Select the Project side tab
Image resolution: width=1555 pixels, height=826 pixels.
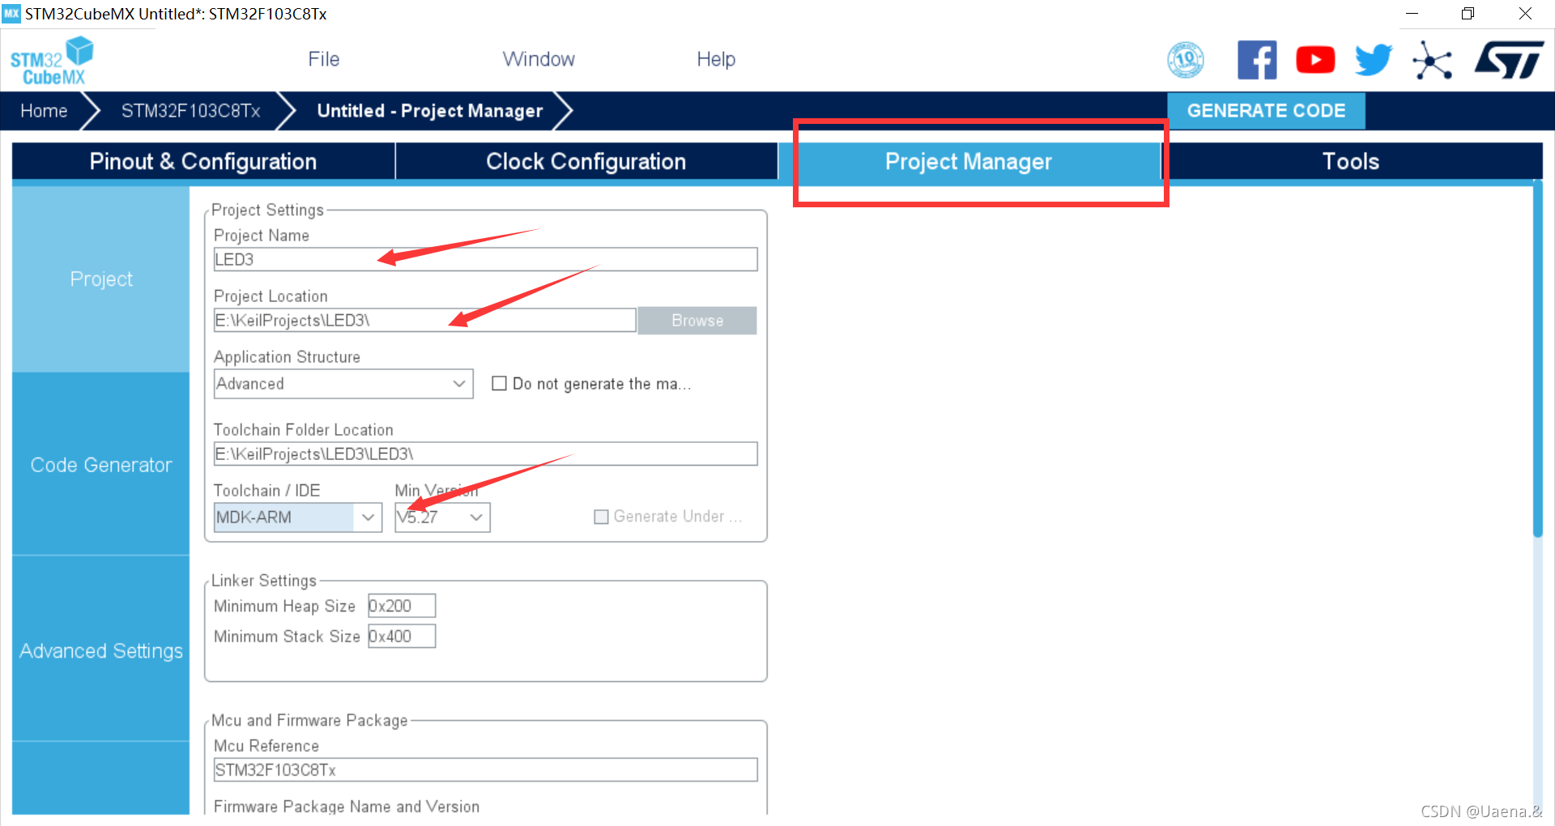click(101, 279)
